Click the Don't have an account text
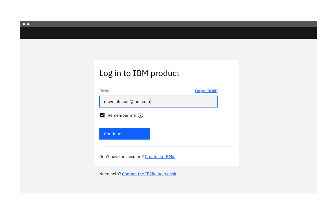 point(121,156)
